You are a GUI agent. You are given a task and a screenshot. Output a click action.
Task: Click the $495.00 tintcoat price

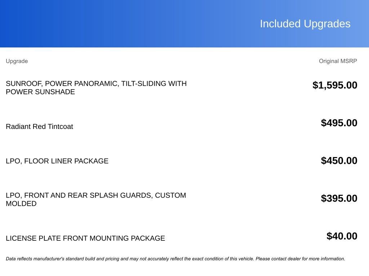[339, 123]
